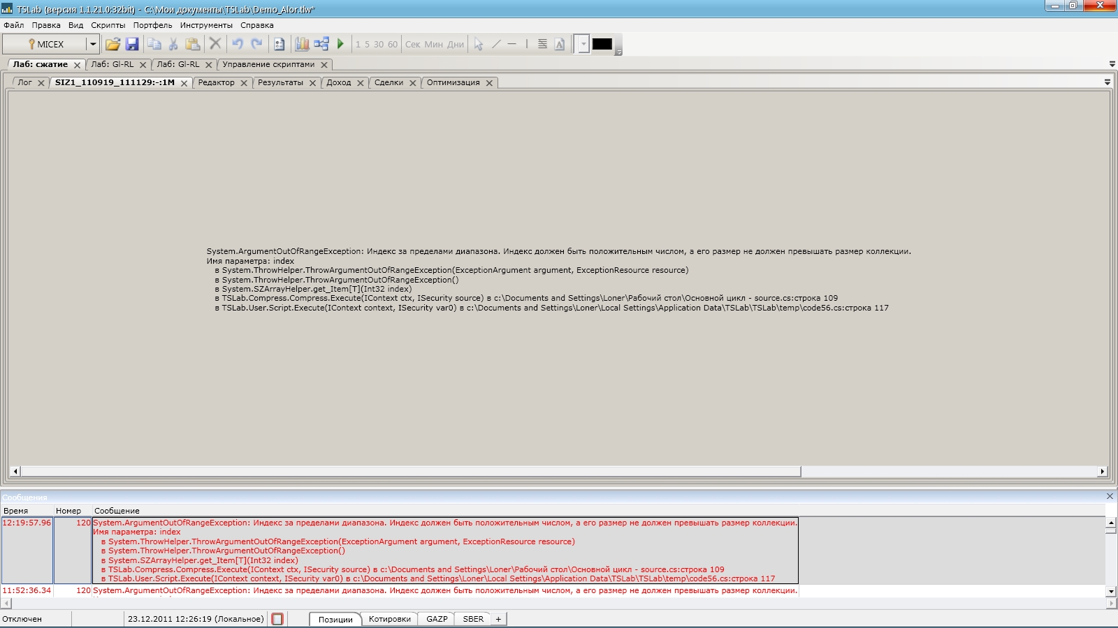Switch to the GAZP bottom tab
1118x628 pixels.
click(x=437, y=619)
